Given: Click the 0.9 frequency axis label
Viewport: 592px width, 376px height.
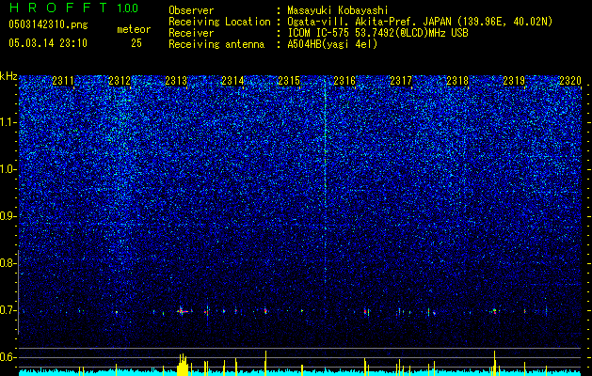Looking at the screenshot, I should click(8, 216).
